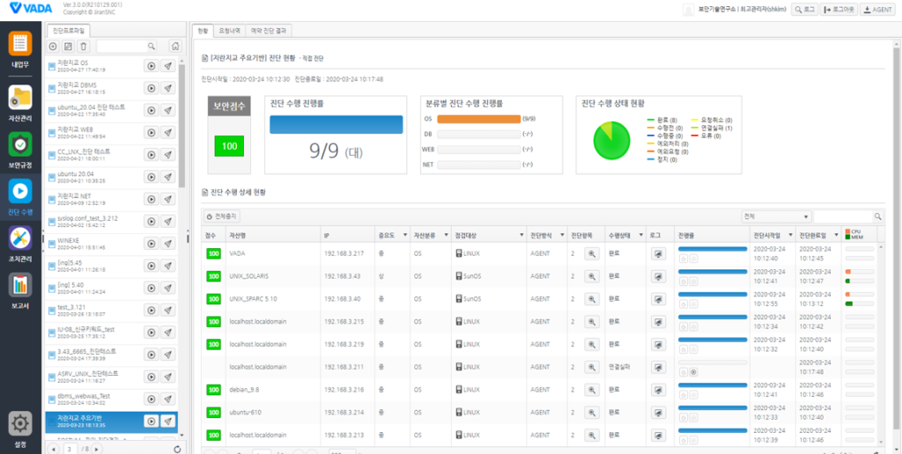Image resolution: width=902 pixels, height=454 pixels.
Task: Expand the 전체 filter combo box
Action: [775, 216]
